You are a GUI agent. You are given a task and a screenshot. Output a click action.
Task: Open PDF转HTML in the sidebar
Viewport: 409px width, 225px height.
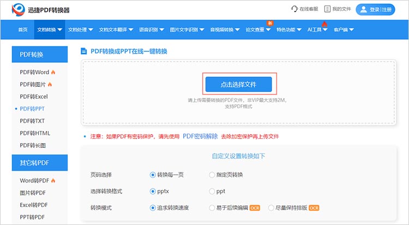click(x=35, y=133)
